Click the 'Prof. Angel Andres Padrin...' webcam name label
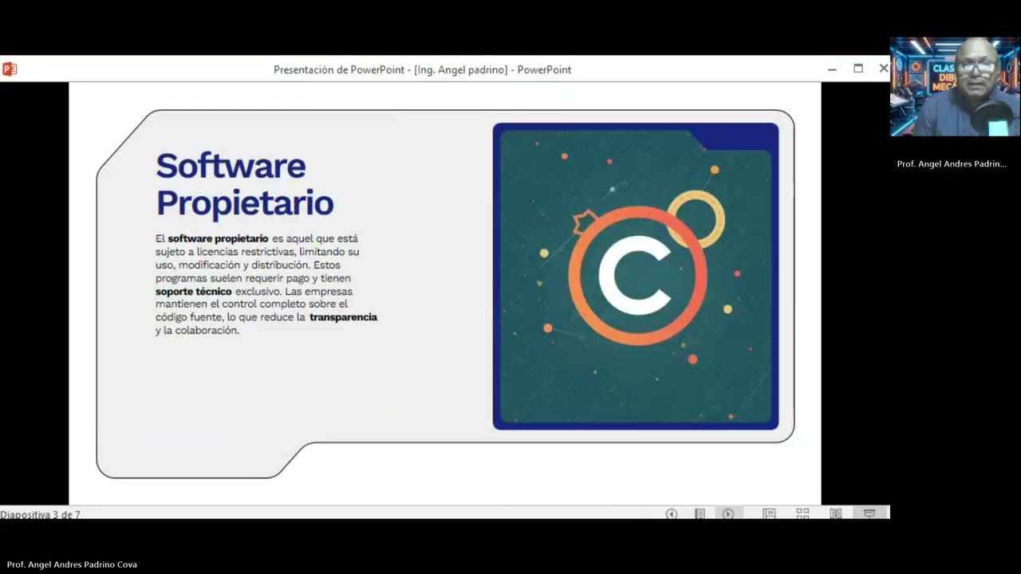1021x574 pixels. 952,163
